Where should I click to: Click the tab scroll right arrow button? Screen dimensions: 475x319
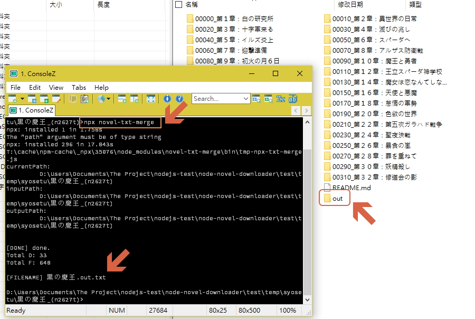click(306, 111)
